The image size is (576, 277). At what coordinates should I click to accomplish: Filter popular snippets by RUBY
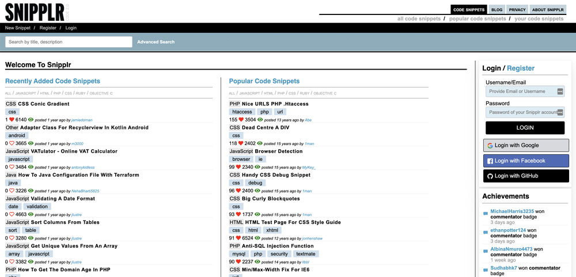pyautogui.click(x=305, y=93)
